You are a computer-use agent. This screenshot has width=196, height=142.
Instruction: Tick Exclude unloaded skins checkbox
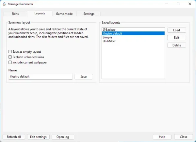pyautogui.click(x=10, y=57)
